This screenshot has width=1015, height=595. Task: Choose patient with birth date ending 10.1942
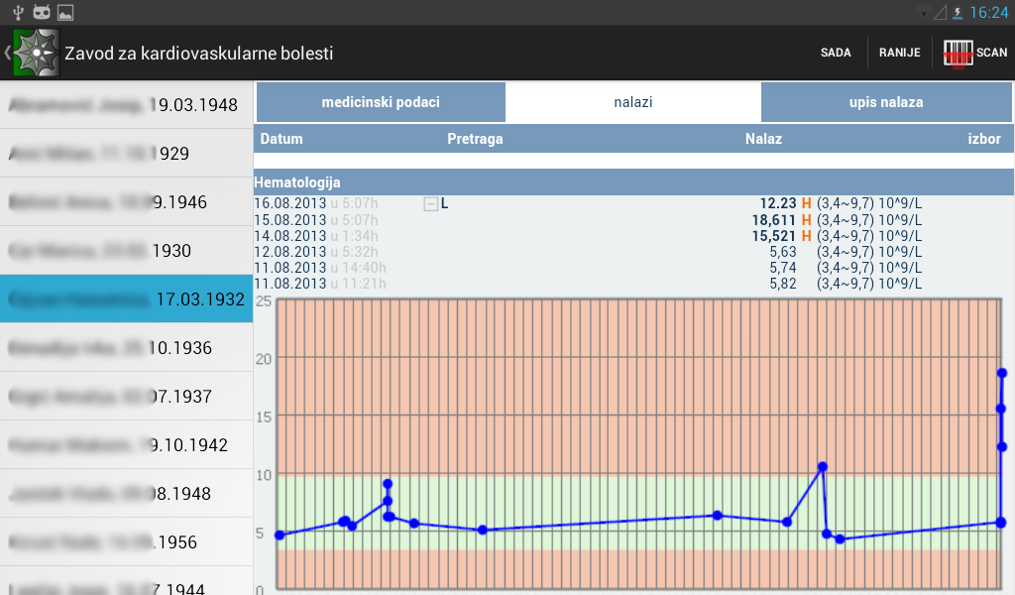[126, 445]
